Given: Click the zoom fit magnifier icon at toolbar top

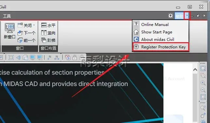Looking at the screenshot, I should click(x=203, y=68).
